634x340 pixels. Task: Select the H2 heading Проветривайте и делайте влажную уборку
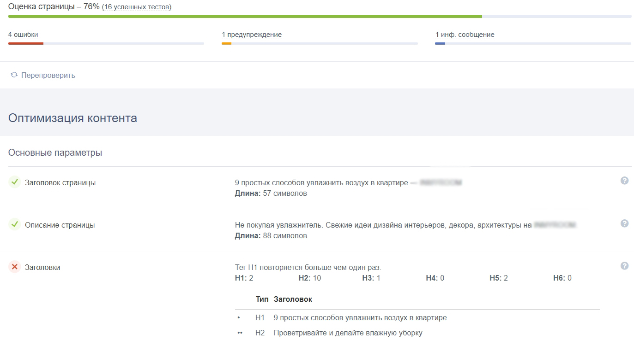[349, 333]
